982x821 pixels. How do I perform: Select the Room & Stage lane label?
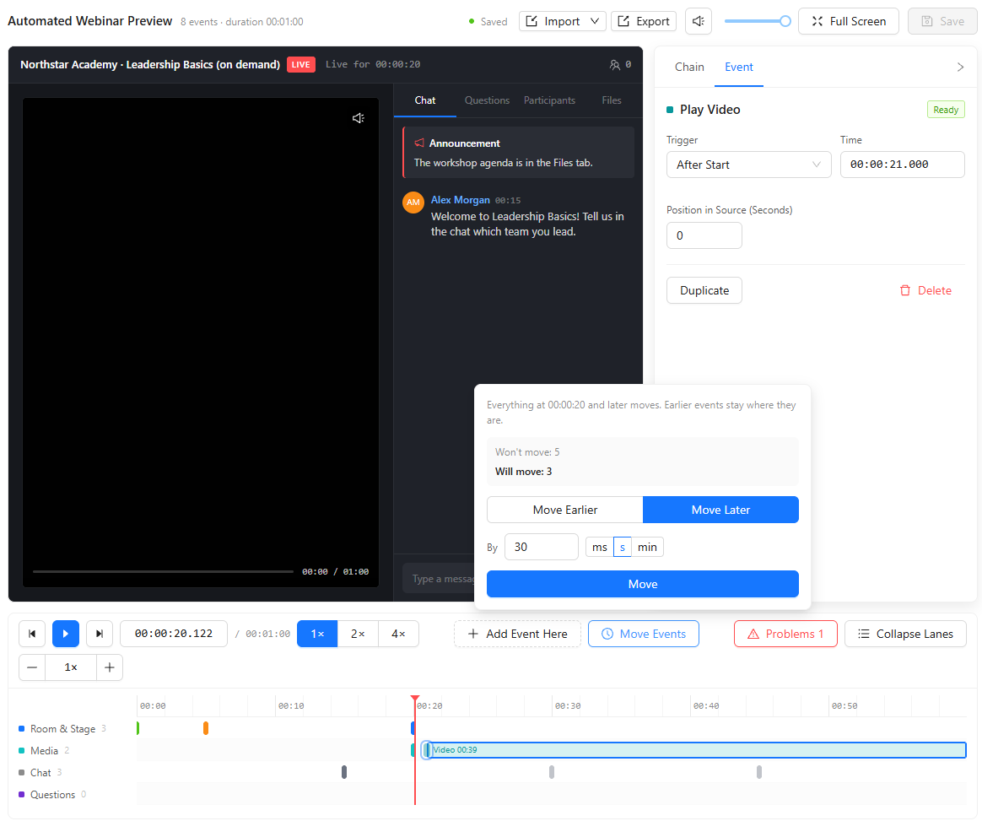(x=62, y=729)
